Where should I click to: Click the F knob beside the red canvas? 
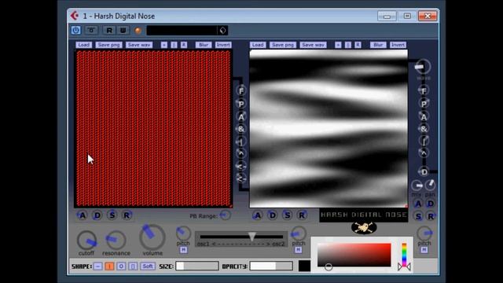pyautogui.click(x=241, y=91)
